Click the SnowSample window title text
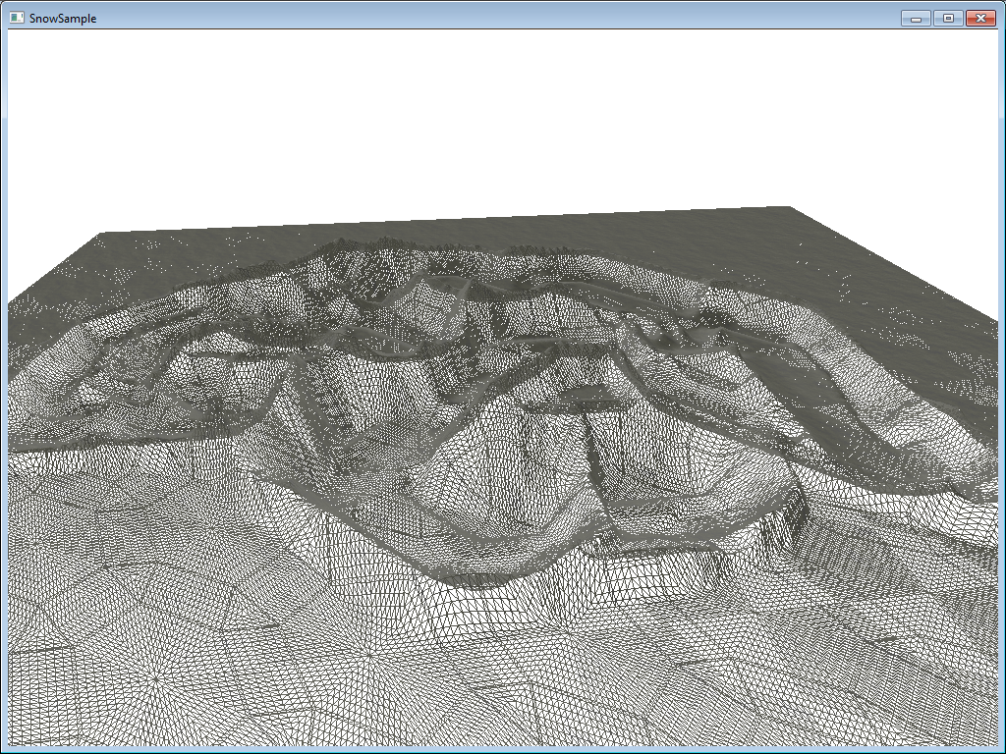Screen dimensions: 1006x754 (x=63, y=18)
